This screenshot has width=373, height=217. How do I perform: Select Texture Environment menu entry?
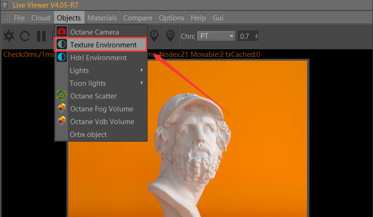(101, 45)
